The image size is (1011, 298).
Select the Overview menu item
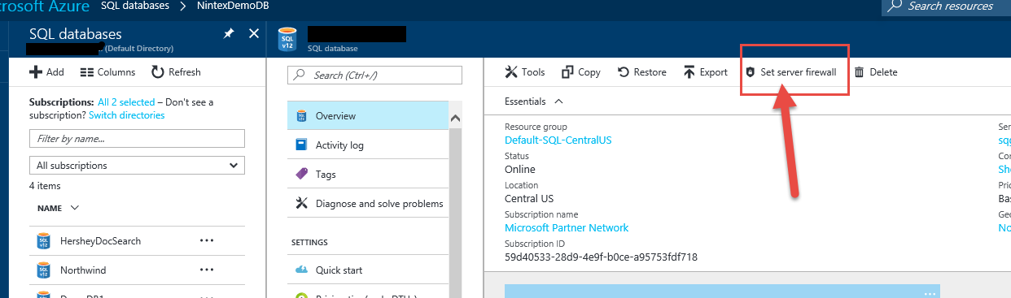coord(367,116)
